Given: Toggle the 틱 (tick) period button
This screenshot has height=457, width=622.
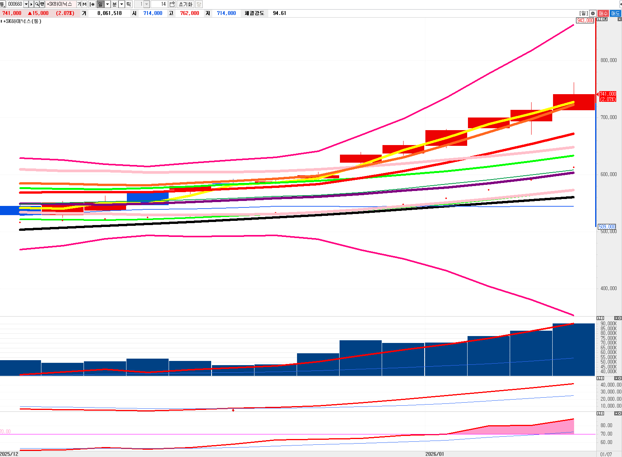Looking at the screenshot, I should tap(128, 4).
